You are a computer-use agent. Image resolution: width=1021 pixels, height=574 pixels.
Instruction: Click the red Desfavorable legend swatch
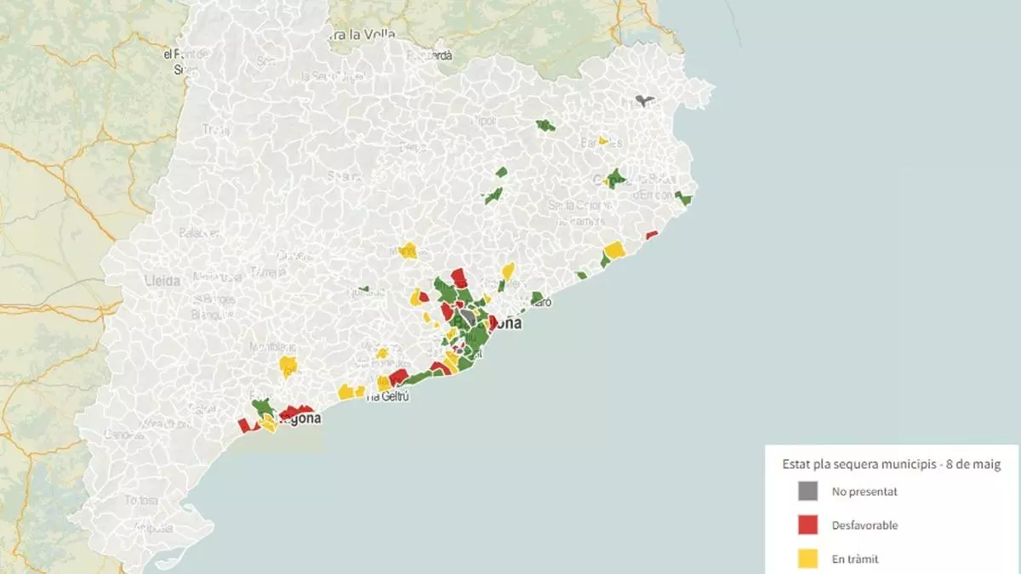pyautogui.click(x=807, y=526)
